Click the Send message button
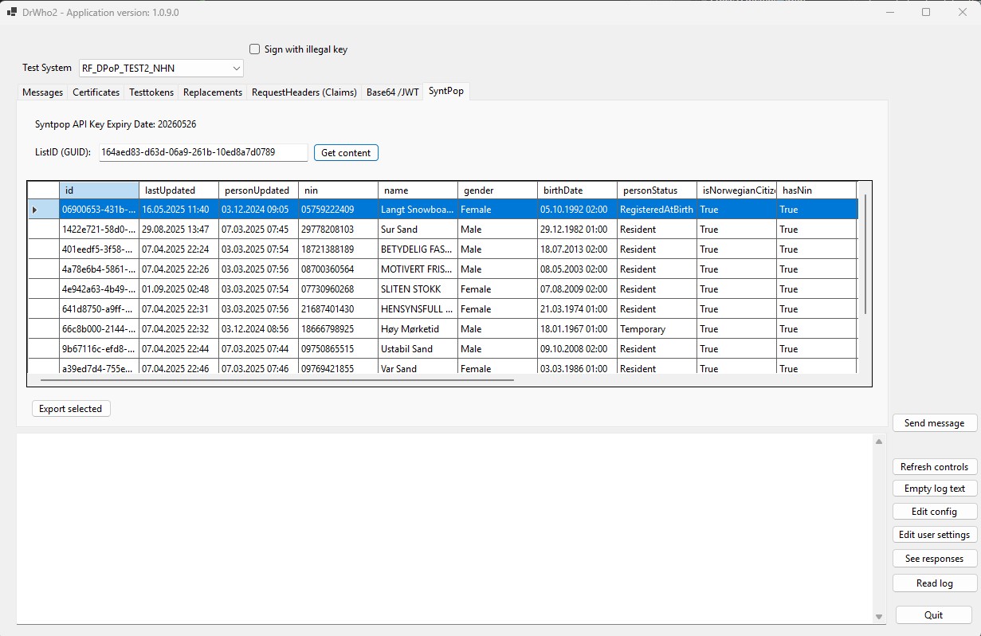 pyautogui.click(x=934, y=423)
